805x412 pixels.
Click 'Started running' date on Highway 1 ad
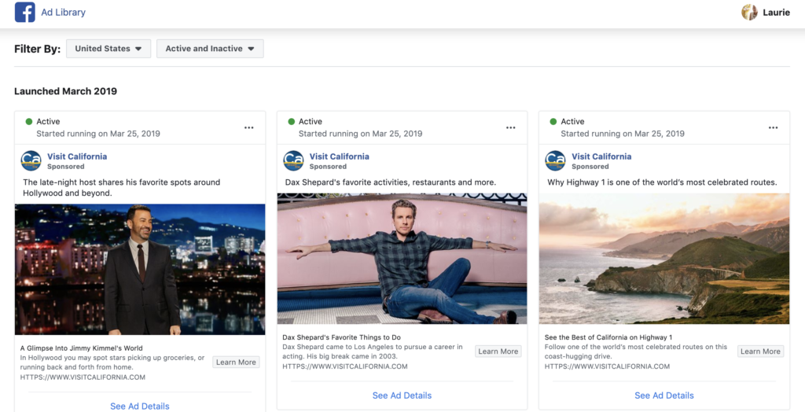623,134
